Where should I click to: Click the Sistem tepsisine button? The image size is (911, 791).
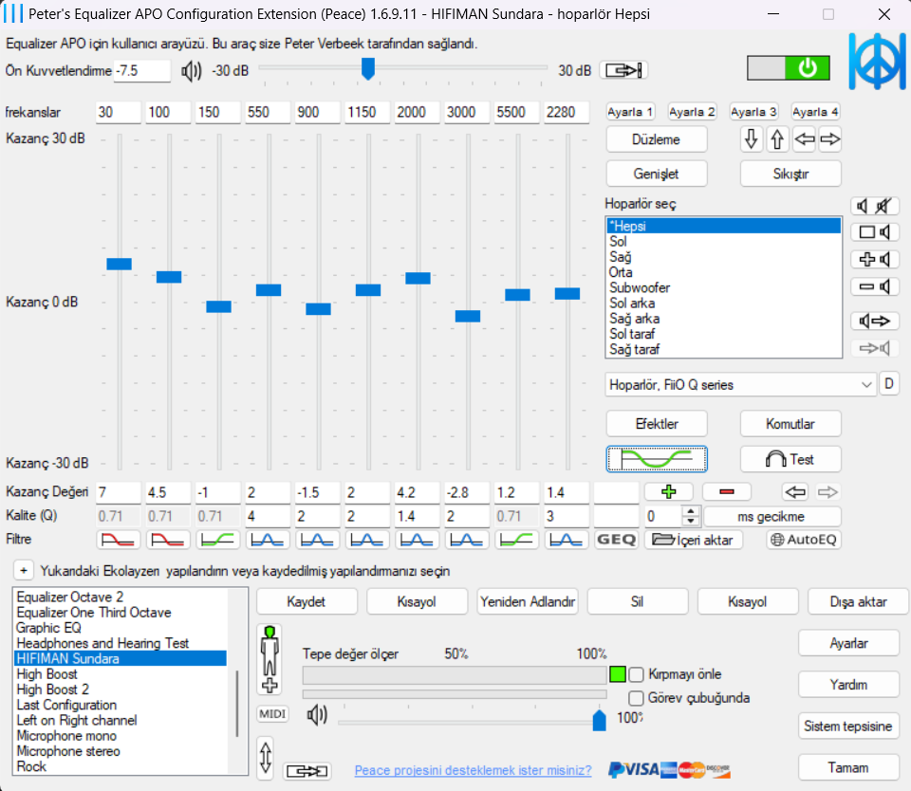(848, 727)
